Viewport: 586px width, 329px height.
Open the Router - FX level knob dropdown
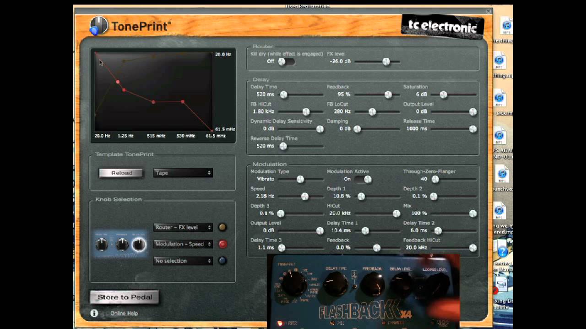[183, 227]
